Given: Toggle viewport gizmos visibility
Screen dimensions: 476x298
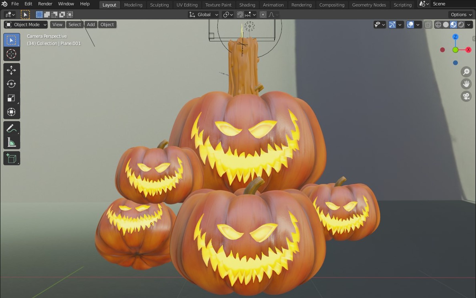Looking at the screenshot, I should tap(392, 25).
